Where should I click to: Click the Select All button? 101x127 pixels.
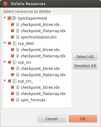(85, 57)
